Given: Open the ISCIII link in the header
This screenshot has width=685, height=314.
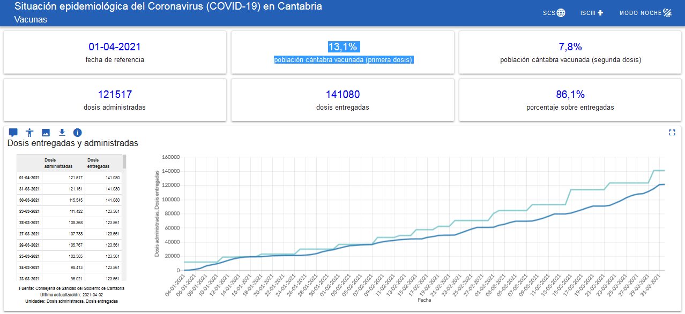Looking at the screenshot, I should 592,13.
